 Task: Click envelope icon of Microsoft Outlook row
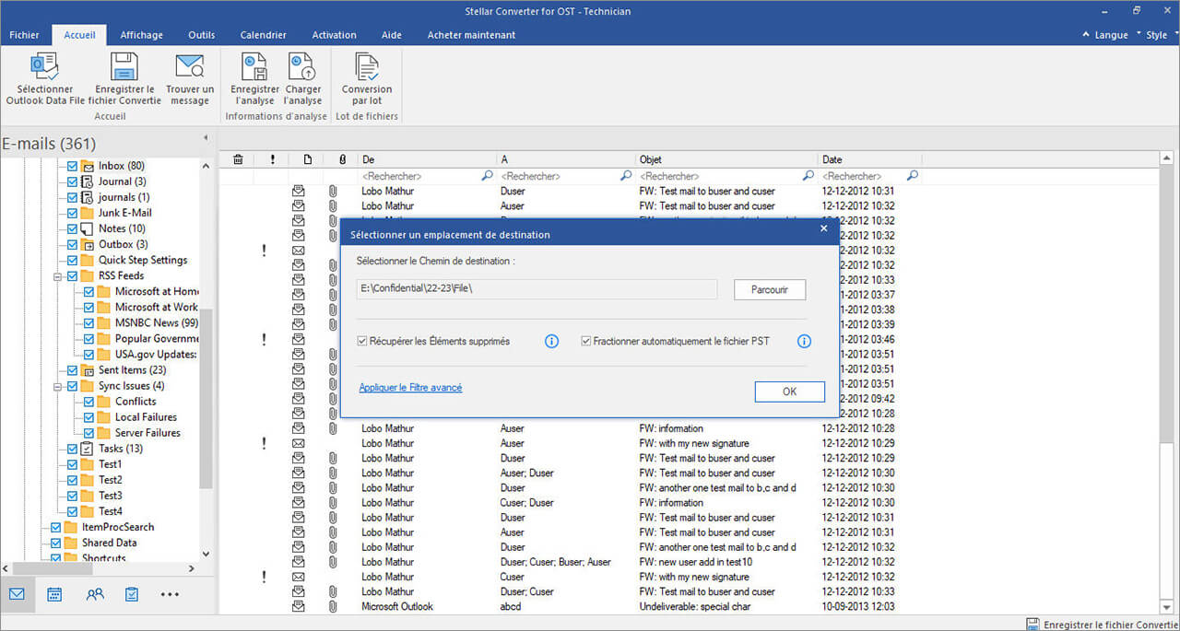tap(298, 606)
